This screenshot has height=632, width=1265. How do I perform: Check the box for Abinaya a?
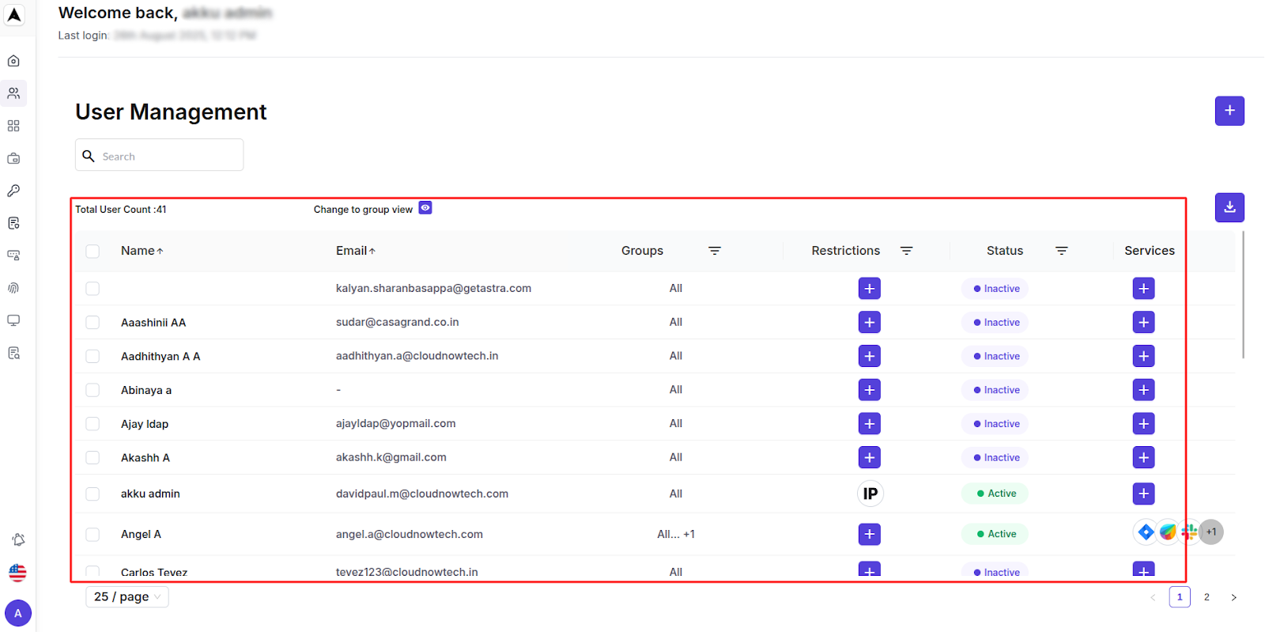coord(93,390)
